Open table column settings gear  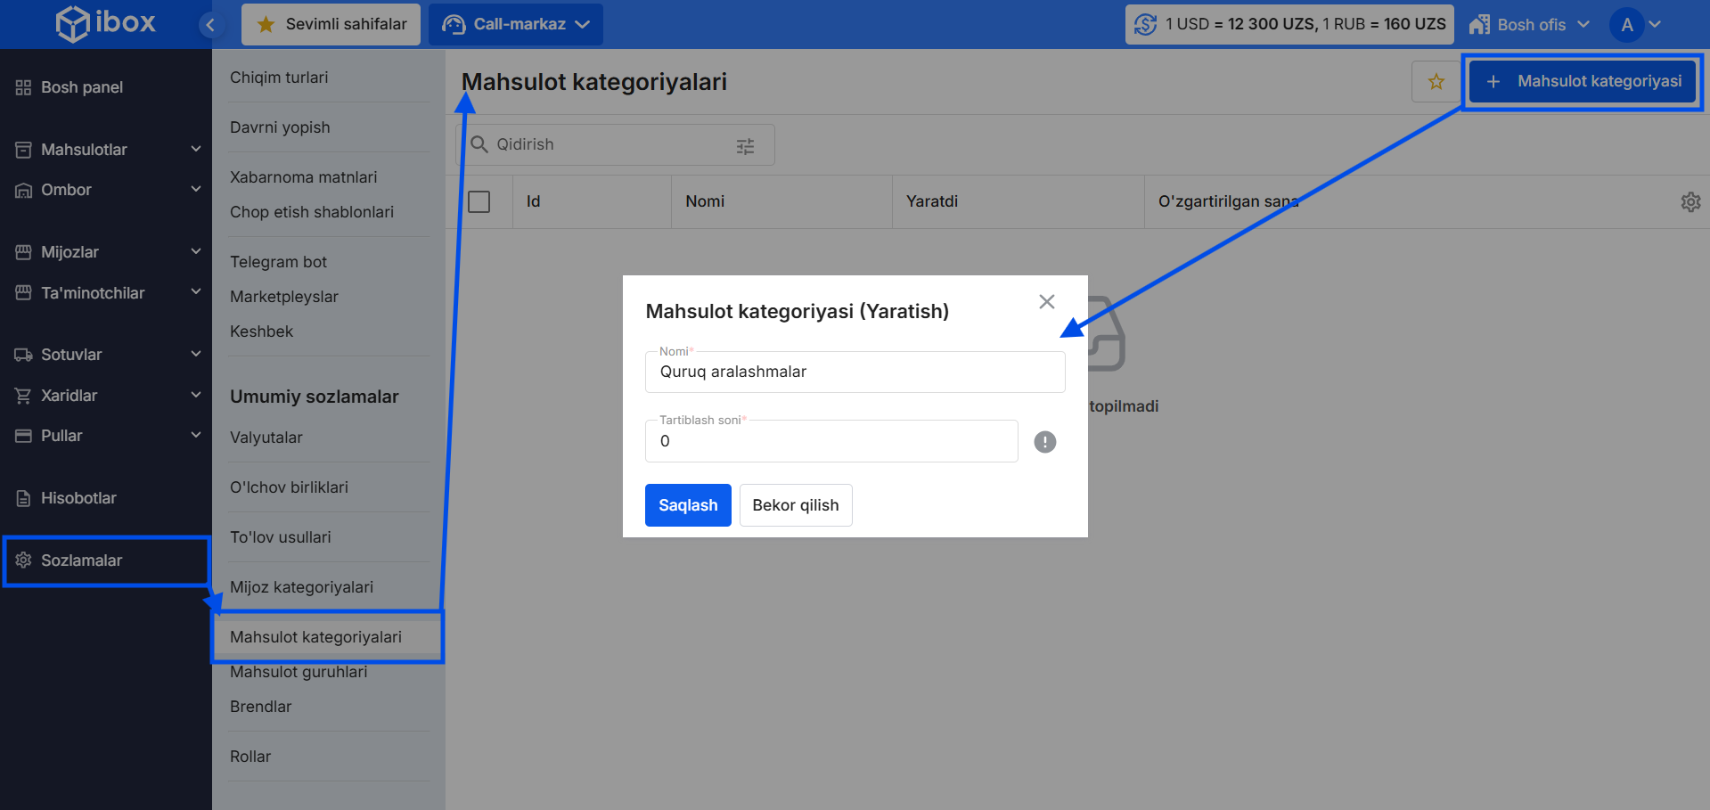[x=1690, y=202]
